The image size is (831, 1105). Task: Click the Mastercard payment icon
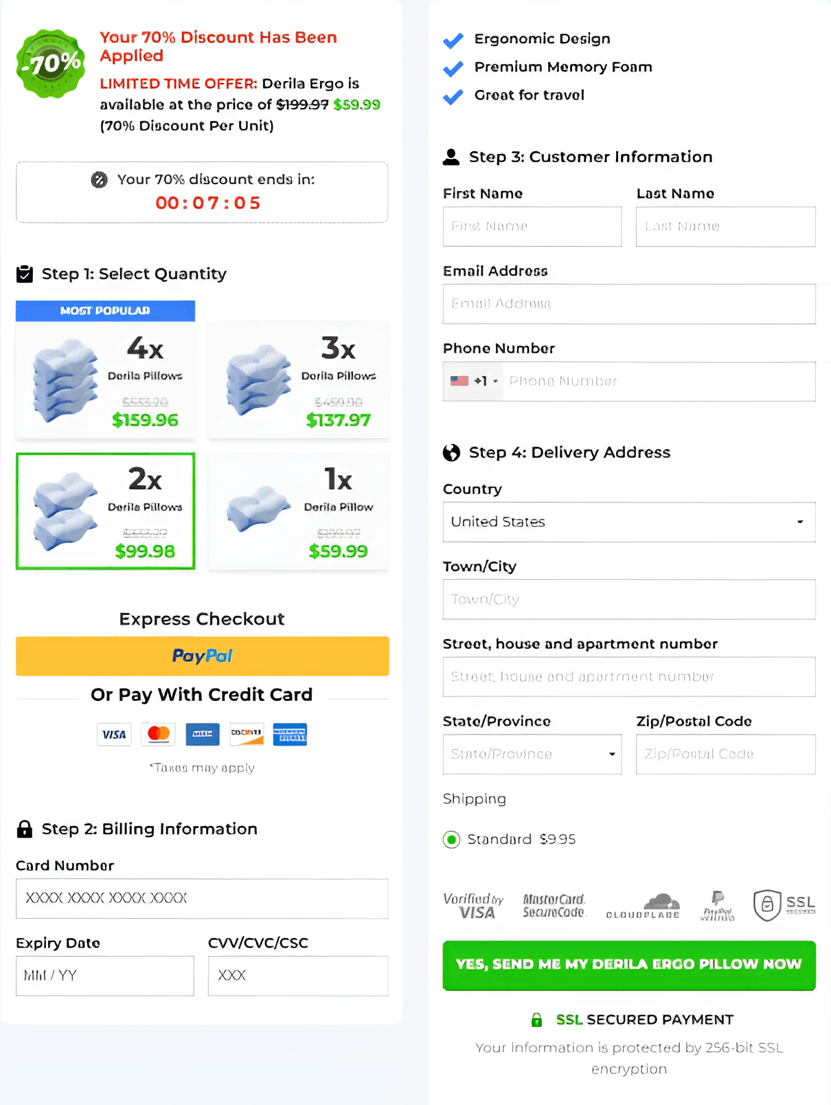pos(158,735)
